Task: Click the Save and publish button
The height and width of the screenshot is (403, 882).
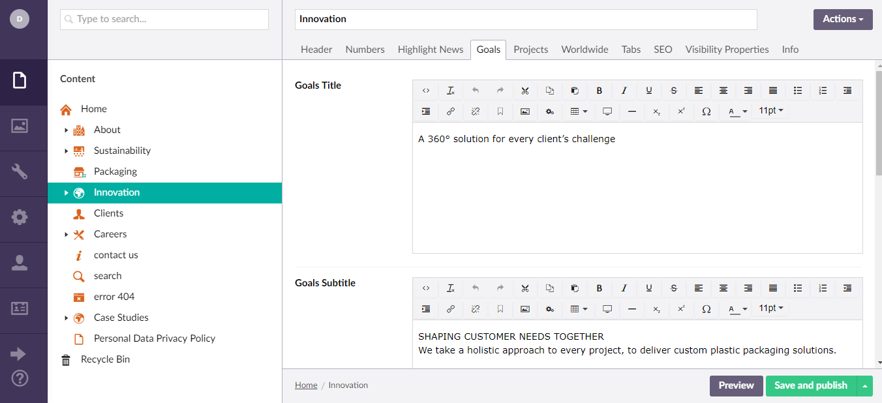Action: point(811,385)
